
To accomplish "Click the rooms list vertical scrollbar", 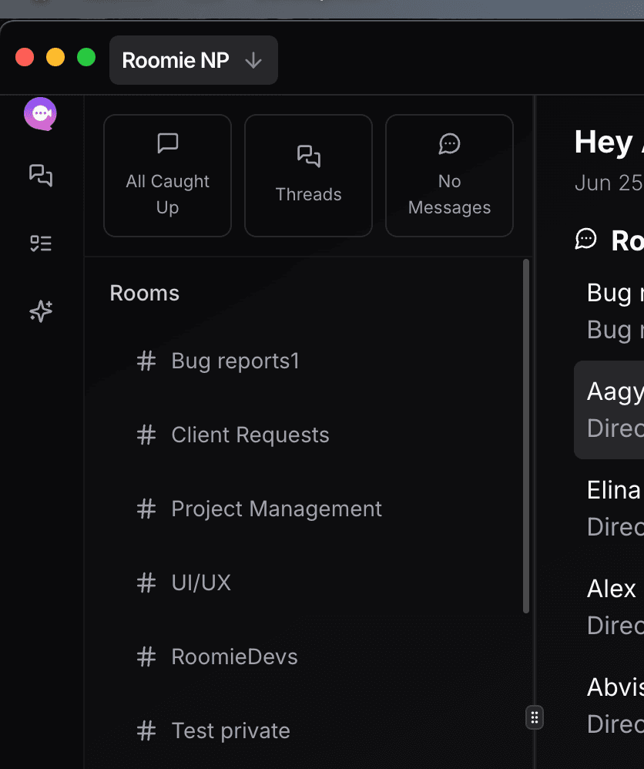I will coord(526,436).
